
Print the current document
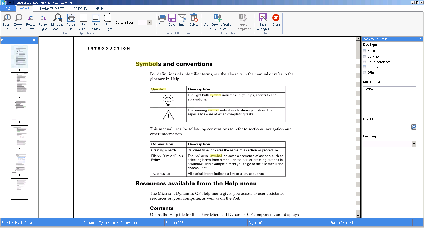[x=162, y=20]
